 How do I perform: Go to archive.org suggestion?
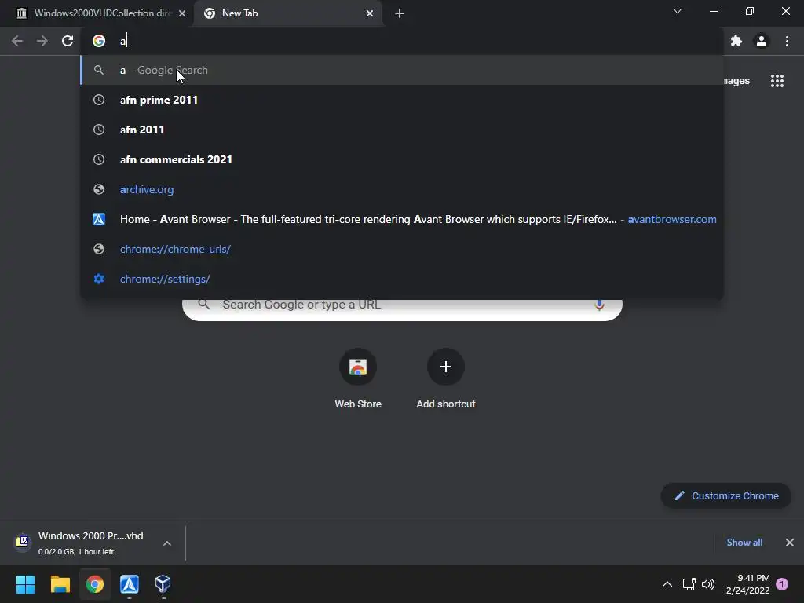(402, 190)
